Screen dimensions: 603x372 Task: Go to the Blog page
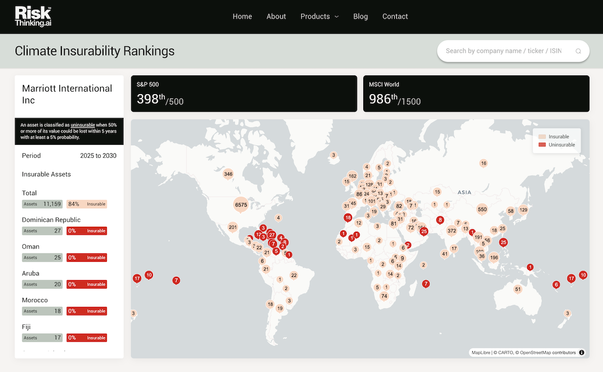click(360, 17)
